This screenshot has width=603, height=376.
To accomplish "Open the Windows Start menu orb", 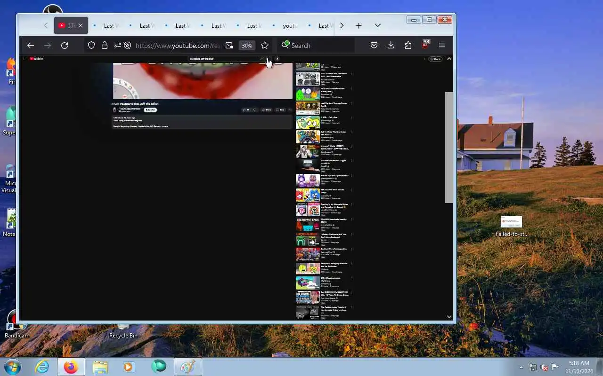I will [13, 367].
